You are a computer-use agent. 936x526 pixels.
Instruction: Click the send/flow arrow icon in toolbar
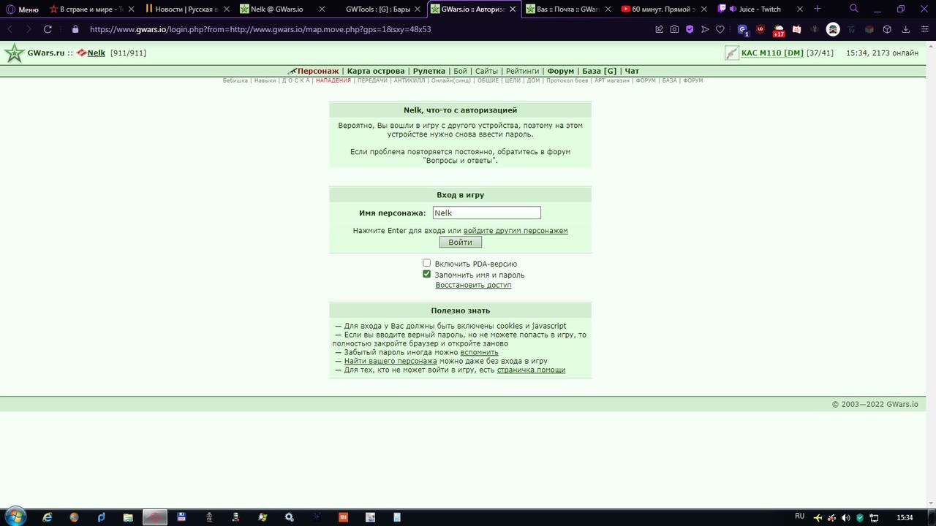705,29
